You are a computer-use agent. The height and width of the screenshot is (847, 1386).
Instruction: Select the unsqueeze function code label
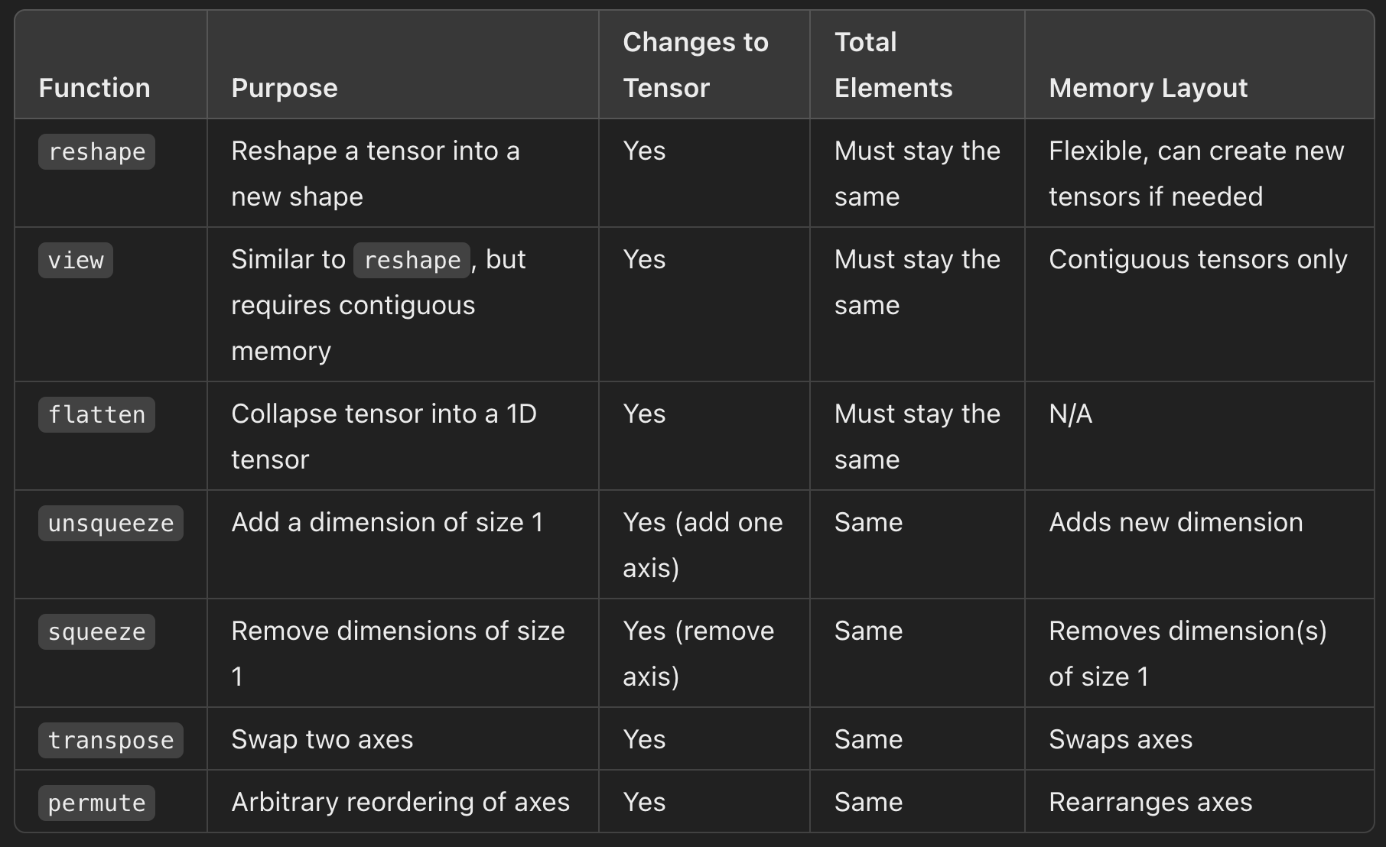[x=111, y=523]
